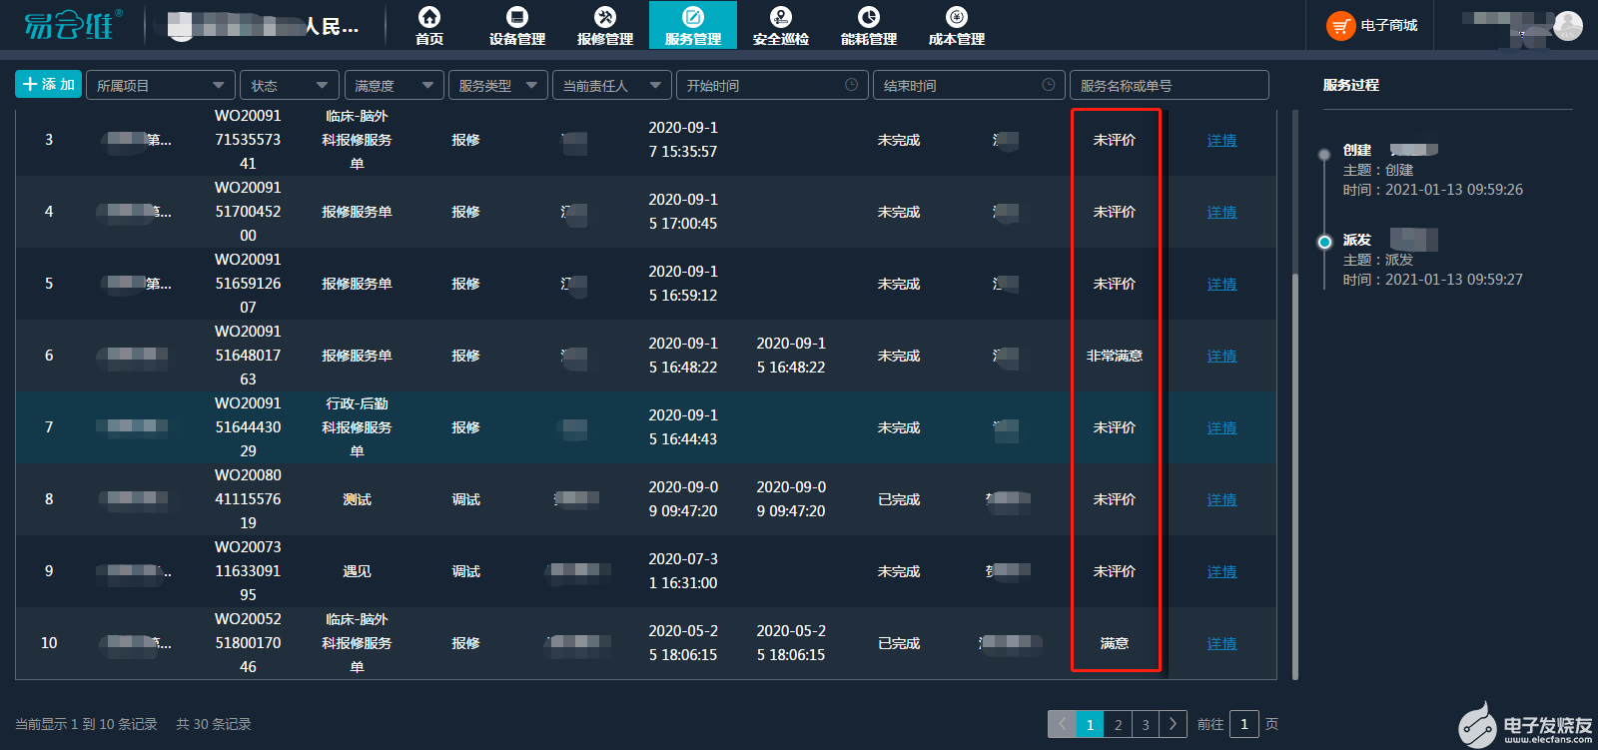Select page 3 in pagination

coord(1146,724)
